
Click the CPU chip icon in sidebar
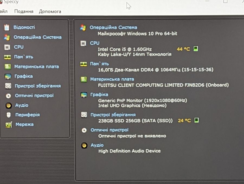click(x=7, y=47)
